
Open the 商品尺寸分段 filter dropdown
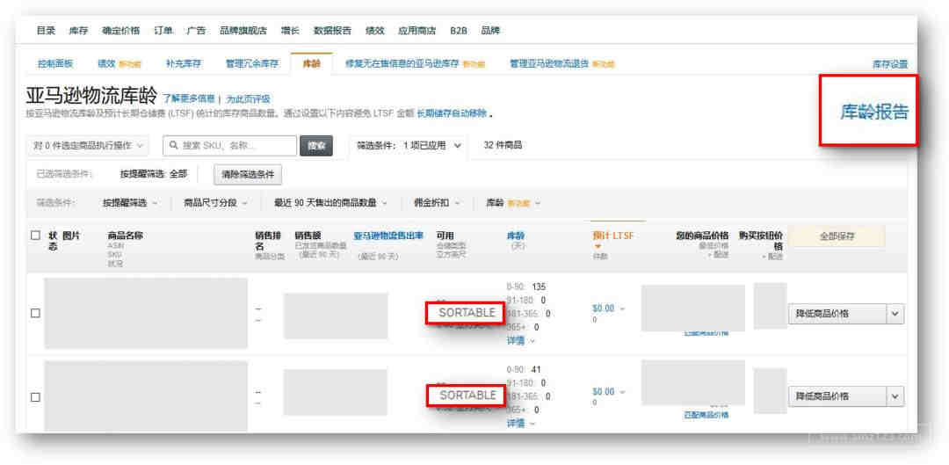coord(215,203)
